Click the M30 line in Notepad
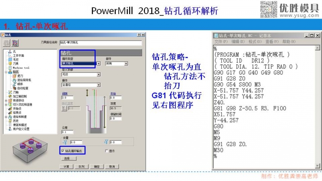The image size is (322, 181). (218, 150)
